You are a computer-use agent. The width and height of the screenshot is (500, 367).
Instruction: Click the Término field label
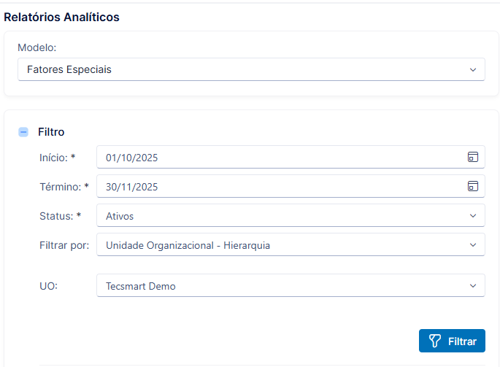pyautogui.click(x=64, y=187)
